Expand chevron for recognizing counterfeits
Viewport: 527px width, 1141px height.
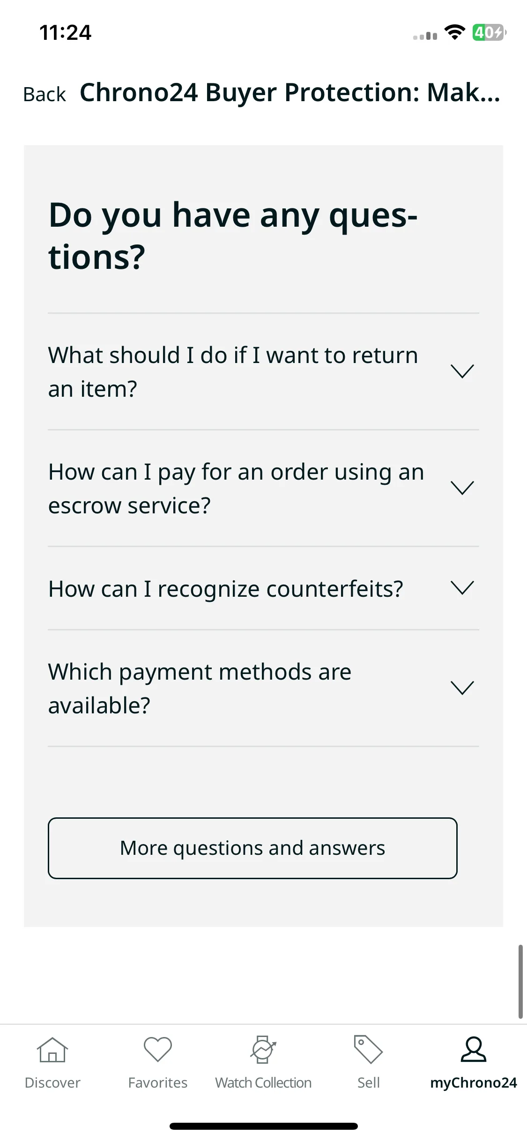tap(462, 588)
